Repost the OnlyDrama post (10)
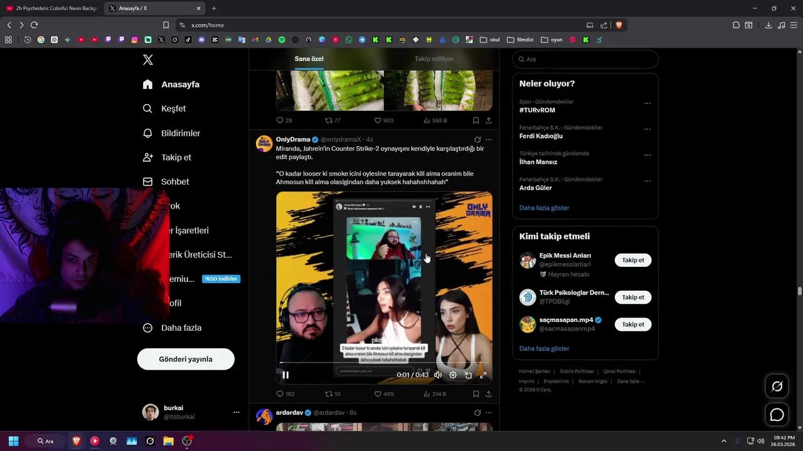The image size is (803, 451). pos(332,394)
